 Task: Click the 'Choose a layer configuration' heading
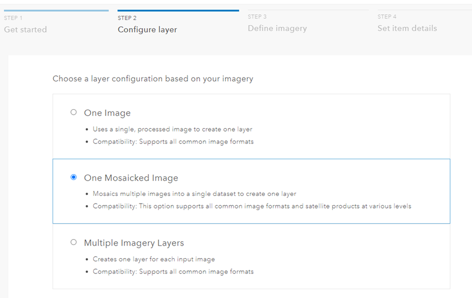(153, 79)
